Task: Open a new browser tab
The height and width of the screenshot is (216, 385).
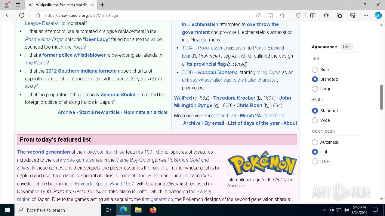Action: 103,5
